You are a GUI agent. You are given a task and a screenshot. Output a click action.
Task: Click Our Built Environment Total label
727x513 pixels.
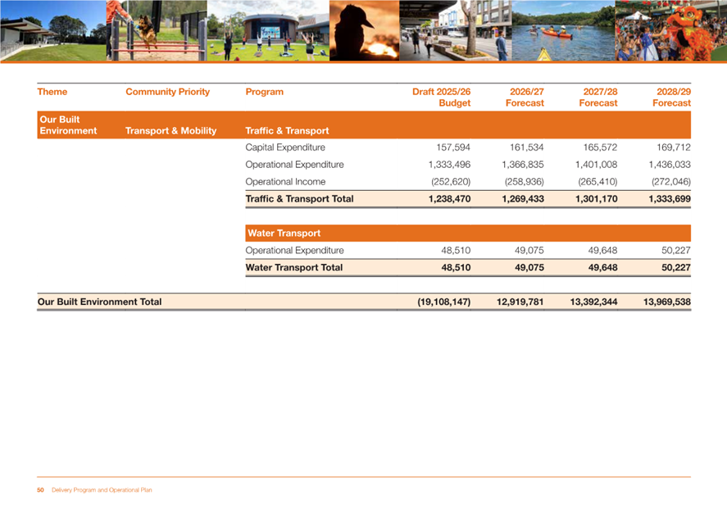[99, 302]
